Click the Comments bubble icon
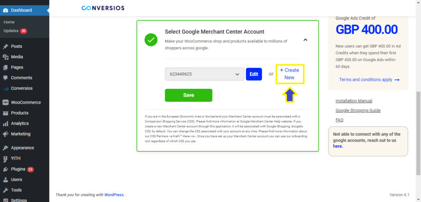This screenshot has width=421, height=202. tap(6, 78)
